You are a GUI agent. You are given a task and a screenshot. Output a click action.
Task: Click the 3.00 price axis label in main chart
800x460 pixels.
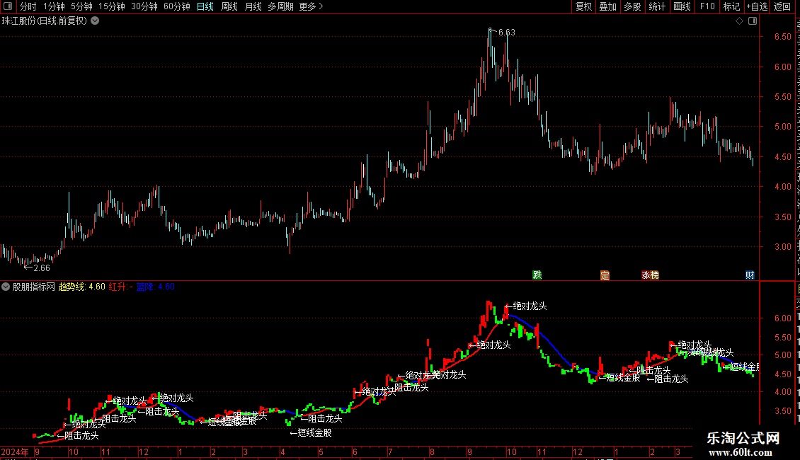pyautogui.click(x=782, y=247)
